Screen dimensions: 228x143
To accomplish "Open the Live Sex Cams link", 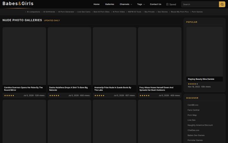I will pyautogui.click(x=84, y=12).
